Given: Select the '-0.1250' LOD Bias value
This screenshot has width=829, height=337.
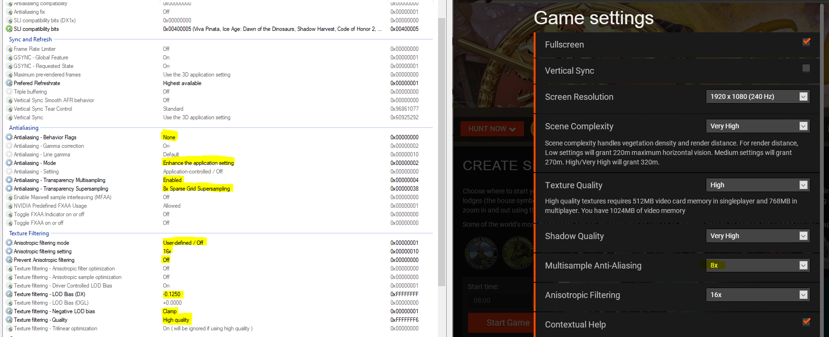Looking at the screenshot, I should pos(172,294).
